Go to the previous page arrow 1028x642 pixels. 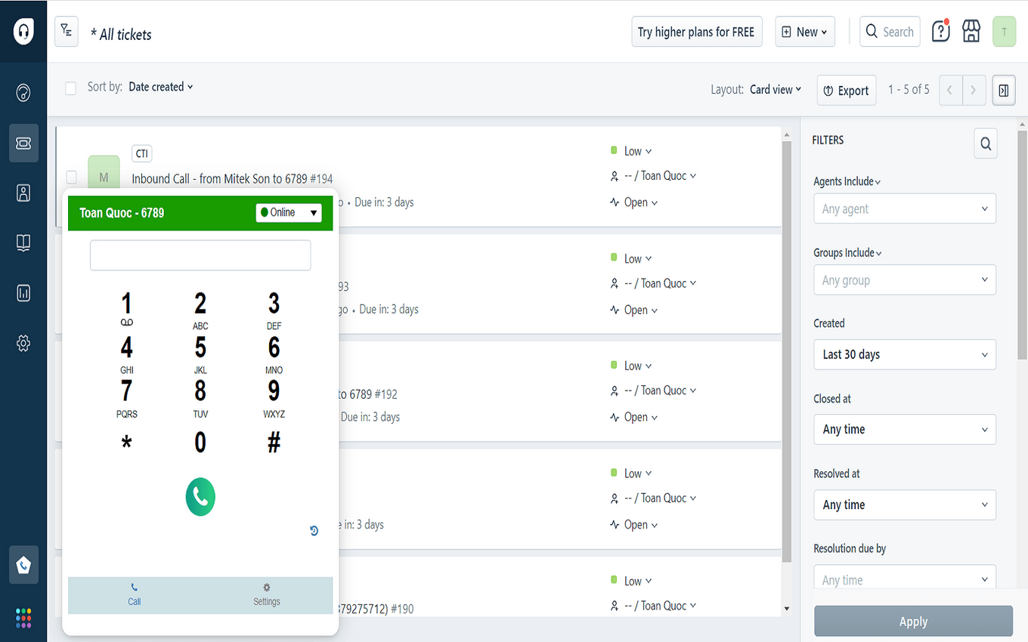tap(950, 91)
